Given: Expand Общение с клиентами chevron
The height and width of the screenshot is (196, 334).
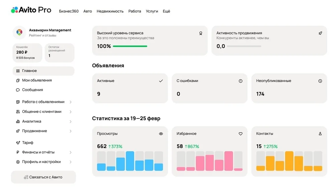Looking at the screenshot, I should [x=70, y=112].
